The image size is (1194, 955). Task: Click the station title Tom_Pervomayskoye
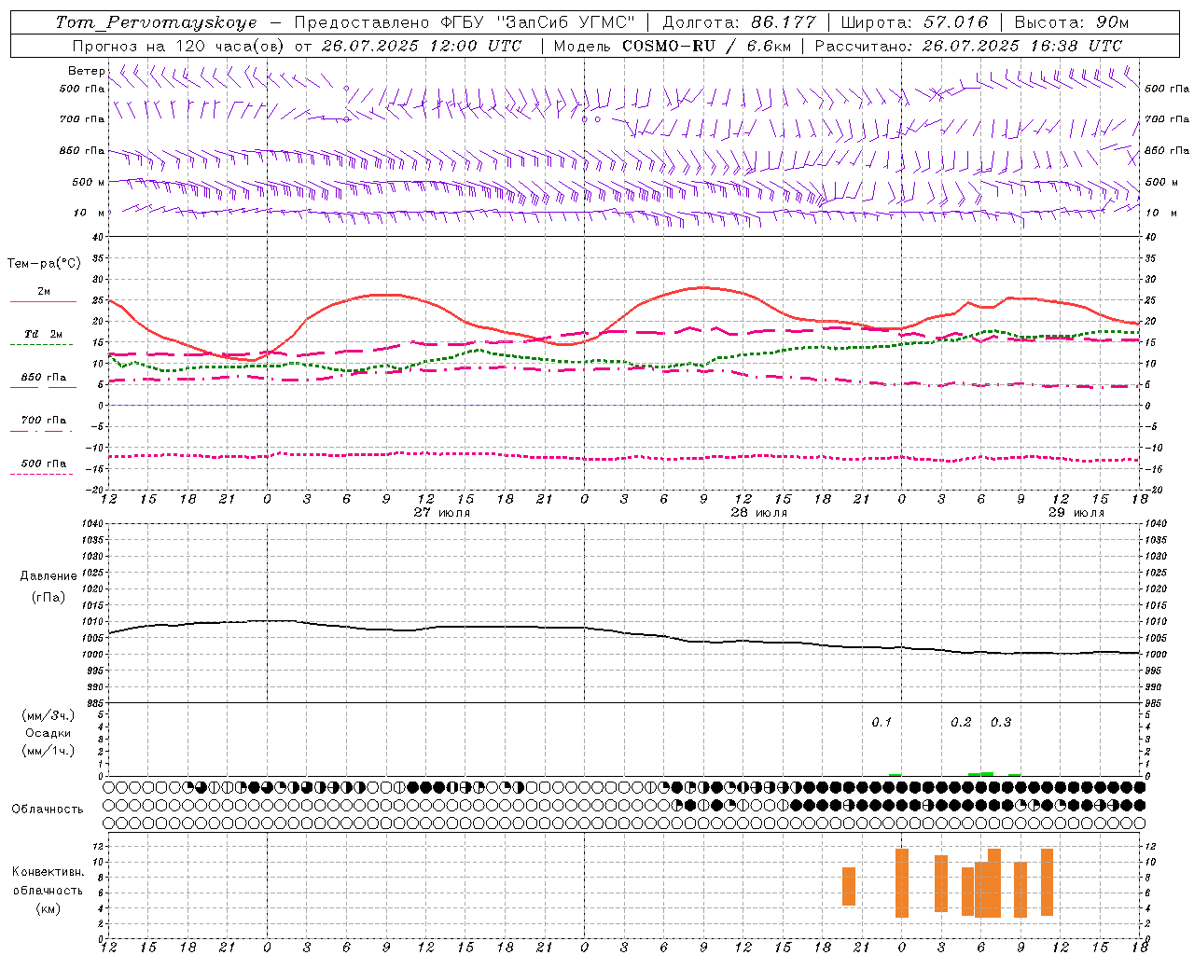157,22
